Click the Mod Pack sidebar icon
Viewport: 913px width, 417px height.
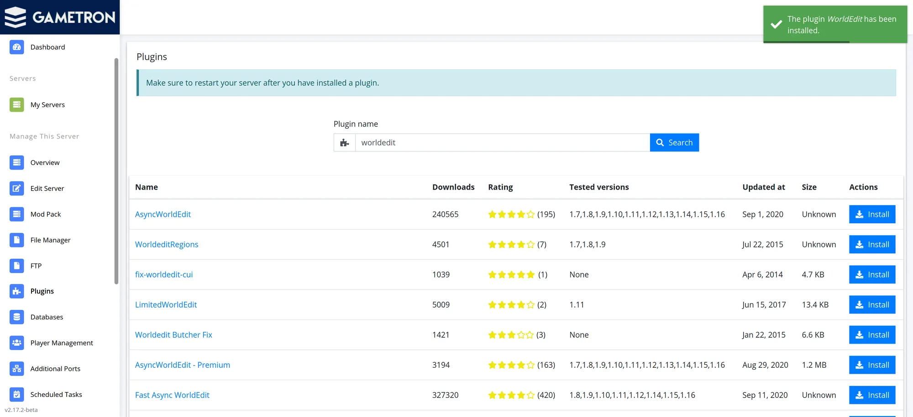click(x=17, y=214)
